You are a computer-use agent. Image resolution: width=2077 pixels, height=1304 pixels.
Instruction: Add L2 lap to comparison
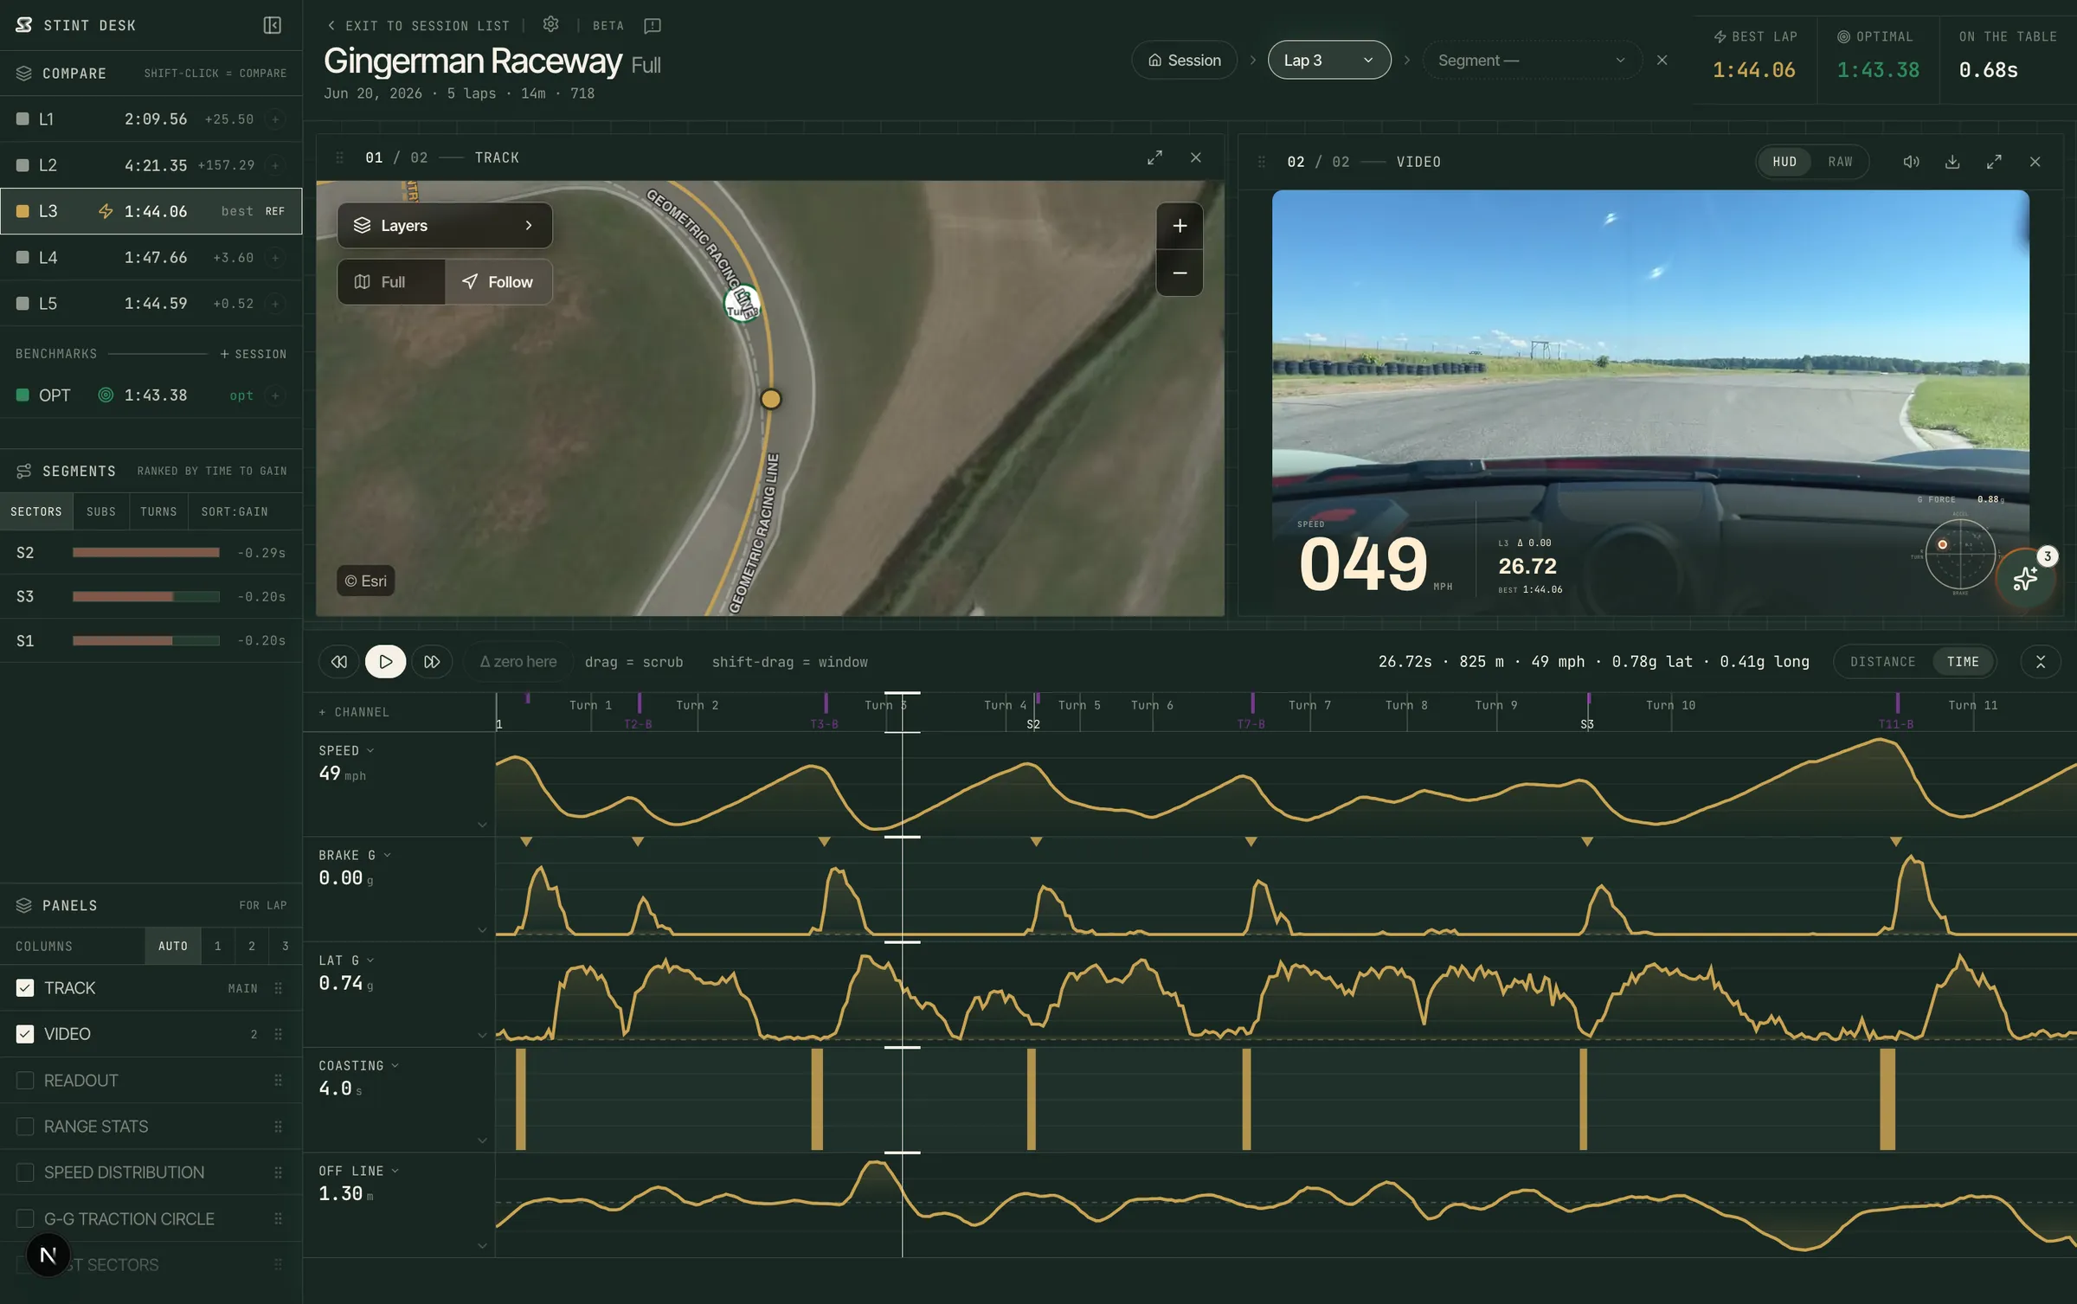[275, 165]
